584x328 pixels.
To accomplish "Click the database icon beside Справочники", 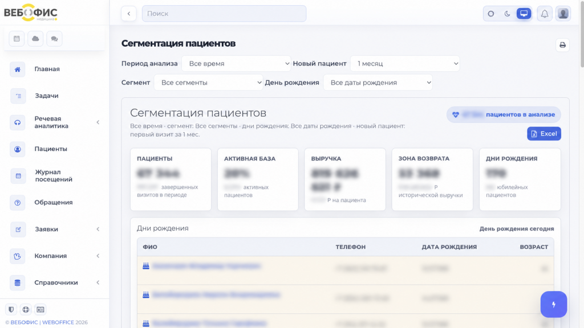I will point(18,282).
